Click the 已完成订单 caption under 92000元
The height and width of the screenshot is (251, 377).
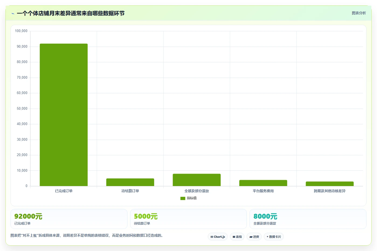pos(22,224)
